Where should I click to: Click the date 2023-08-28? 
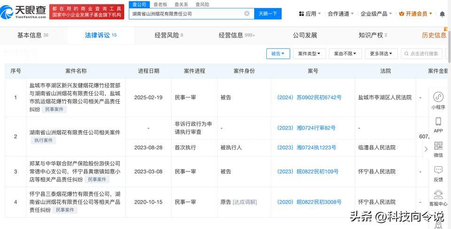point(148,148)
